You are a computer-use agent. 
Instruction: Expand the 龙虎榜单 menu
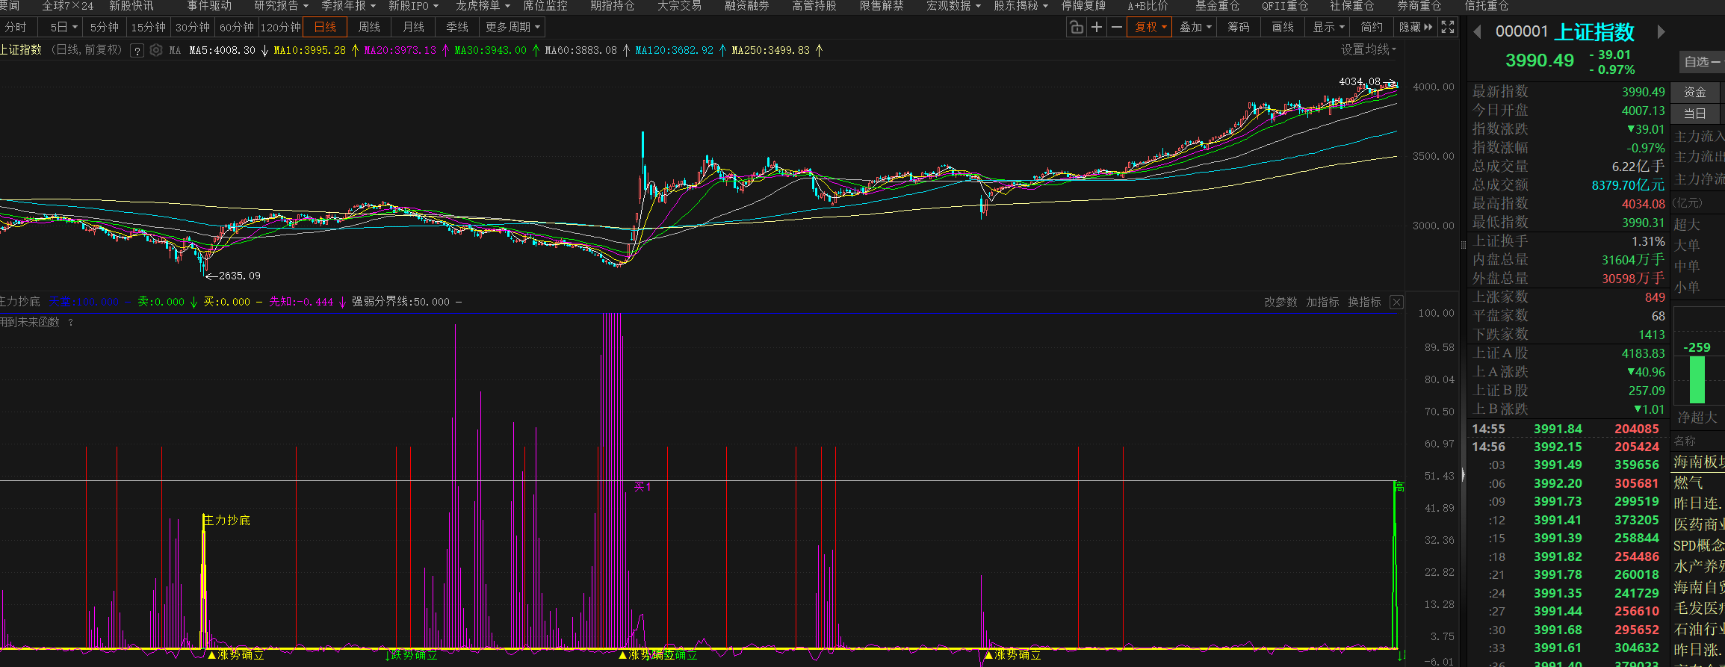(x=483, y=6)
